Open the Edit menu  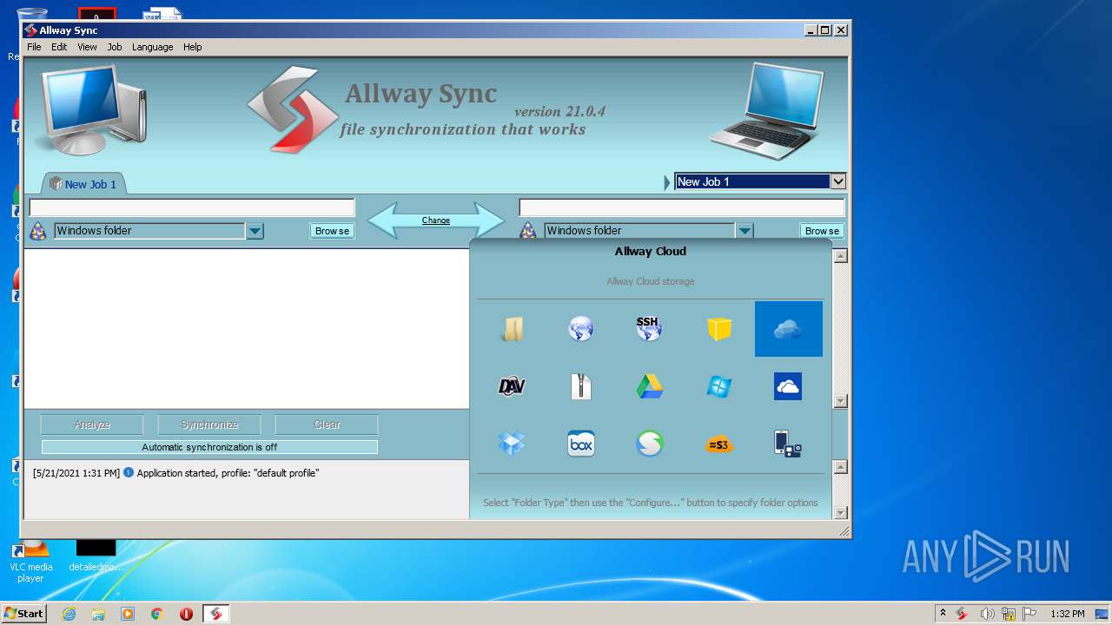tap(59, 47)
